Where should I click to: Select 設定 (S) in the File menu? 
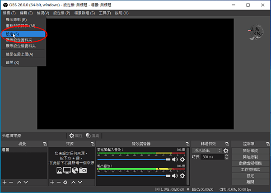coord(23,34)
